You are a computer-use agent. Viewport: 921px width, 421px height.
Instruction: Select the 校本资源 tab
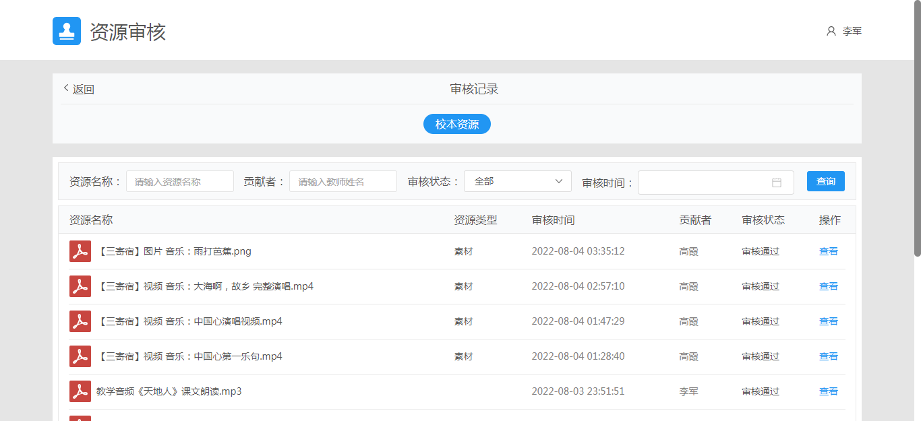click(456, 124)
